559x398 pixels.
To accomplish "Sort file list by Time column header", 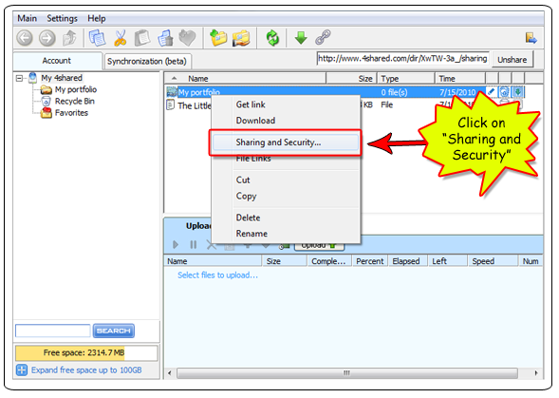I will [460, 79].
